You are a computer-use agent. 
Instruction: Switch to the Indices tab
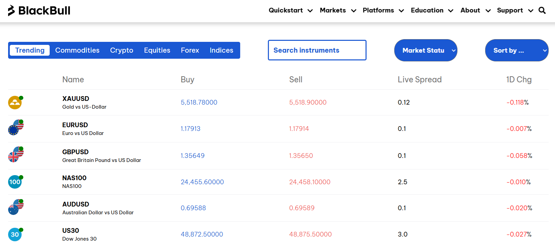(x=221, y=50)
